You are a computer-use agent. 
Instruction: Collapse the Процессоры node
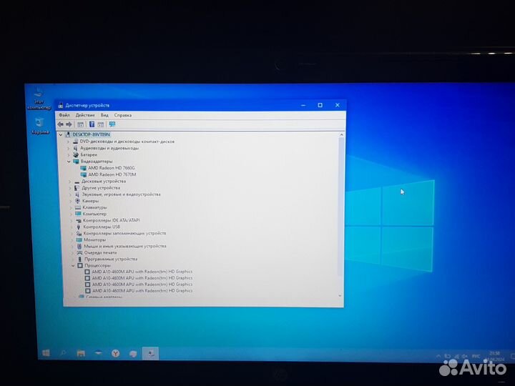click(x=73, y=265)
